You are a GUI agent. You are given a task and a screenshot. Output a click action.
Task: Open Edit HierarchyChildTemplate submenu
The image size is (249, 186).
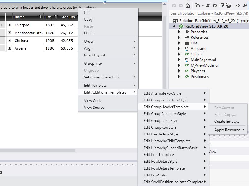[173, 141]
